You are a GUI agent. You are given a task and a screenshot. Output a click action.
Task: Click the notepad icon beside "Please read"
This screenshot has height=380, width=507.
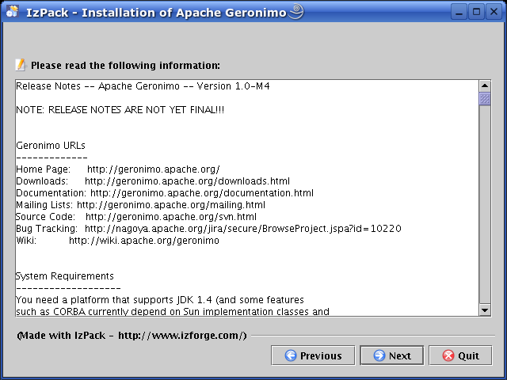click(x=21, y=65)
